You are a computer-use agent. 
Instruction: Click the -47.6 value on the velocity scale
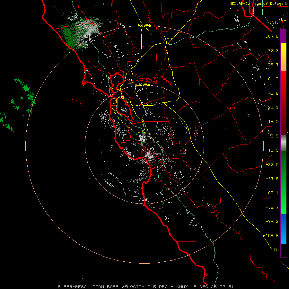272,179
